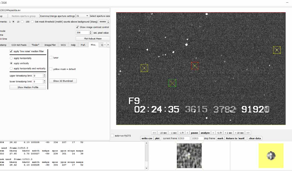
Task: Advance by +1 sec
Action: [x=228, y=133]
